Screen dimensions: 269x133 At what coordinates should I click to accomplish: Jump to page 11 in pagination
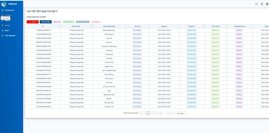point(168,113)
